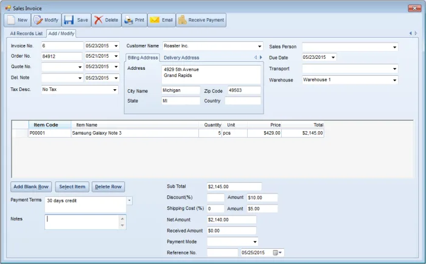Select the Add / Modify tab
The width and height of the screenshot is (426, 264).
pyautogui.click(x=61, y=33)
